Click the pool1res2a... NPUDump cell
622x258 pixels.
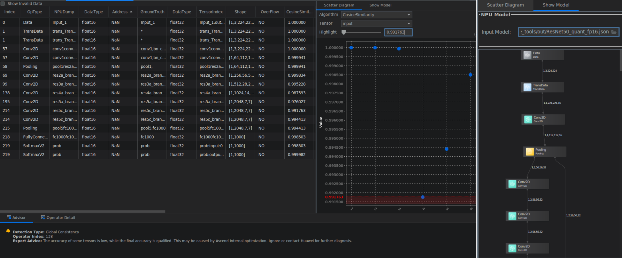[x=64, y=66]
